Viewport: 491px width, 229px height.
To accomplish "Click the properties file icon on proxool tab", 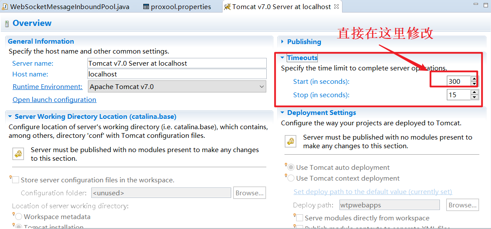I will point(146,7).
